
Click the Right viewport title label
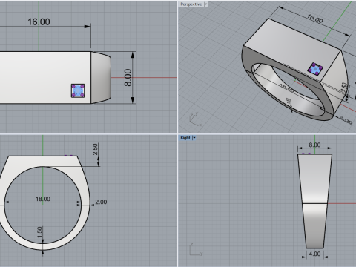[x=185, y=138]
